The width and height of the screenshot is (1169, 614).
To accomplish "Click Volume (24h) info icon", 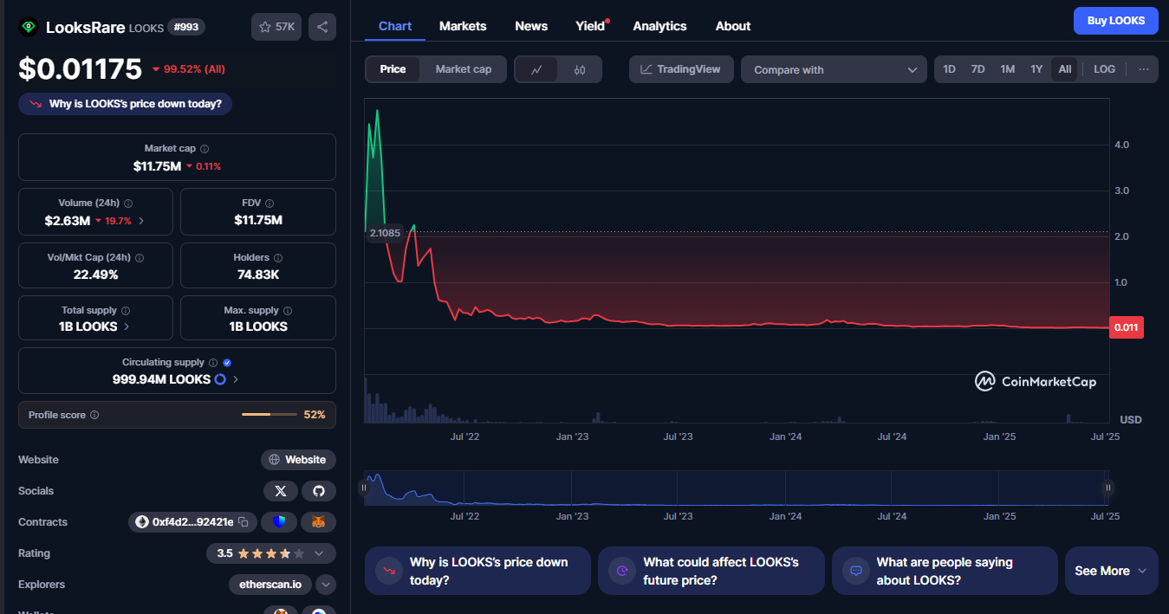I will (x=127, y=203).
